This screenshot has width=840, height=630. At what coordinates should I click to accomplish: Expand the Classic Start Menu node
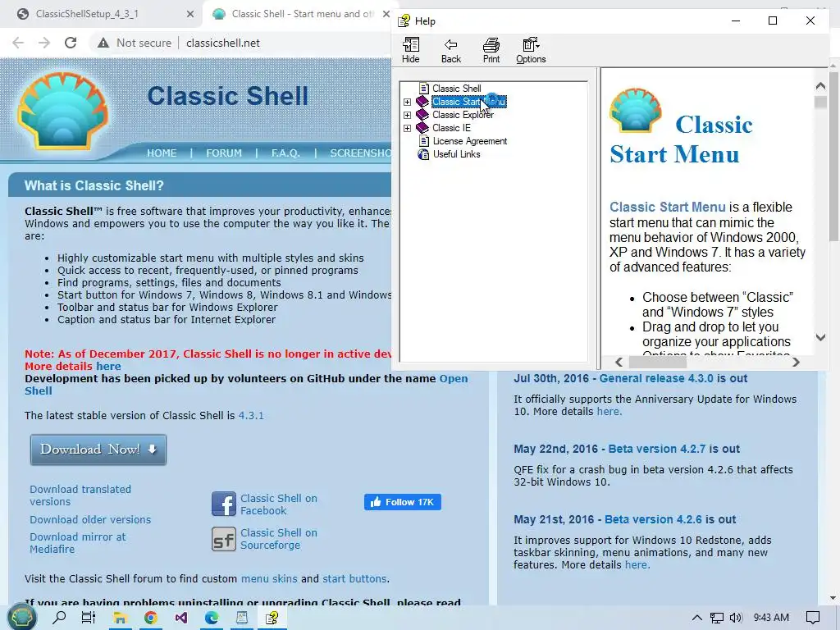coord(407,102)
